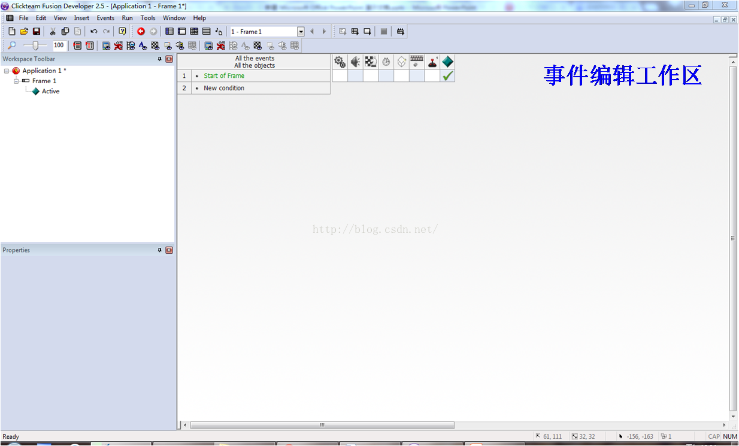Open the Insert menu
The height and width of the screenshot is (446, 739).
tap(81, 17)
